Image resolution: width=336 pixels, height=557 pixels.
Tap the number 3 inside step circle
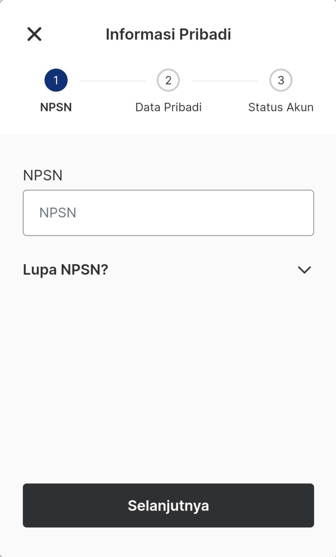[281, 80]
